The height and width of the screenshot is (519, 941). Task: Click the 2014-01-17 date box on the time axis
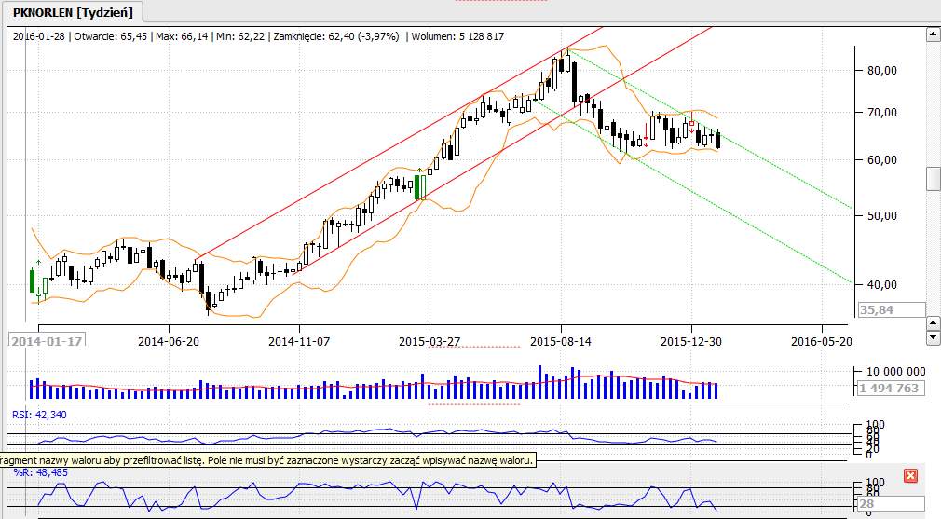[47, 341]
